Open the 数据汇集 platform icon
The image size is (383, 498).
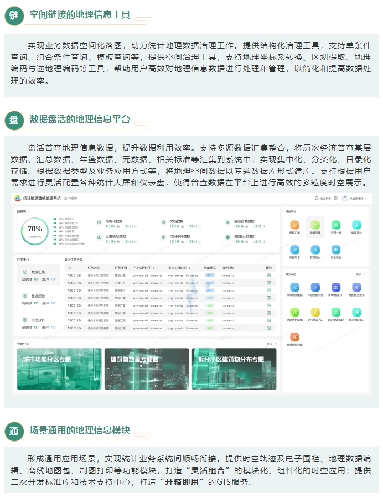[x=295, y=225]
